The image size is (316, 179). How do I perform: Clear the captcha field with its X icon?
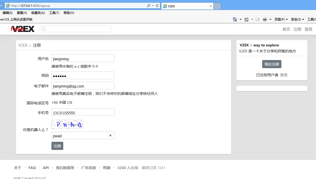click(110, 135)
